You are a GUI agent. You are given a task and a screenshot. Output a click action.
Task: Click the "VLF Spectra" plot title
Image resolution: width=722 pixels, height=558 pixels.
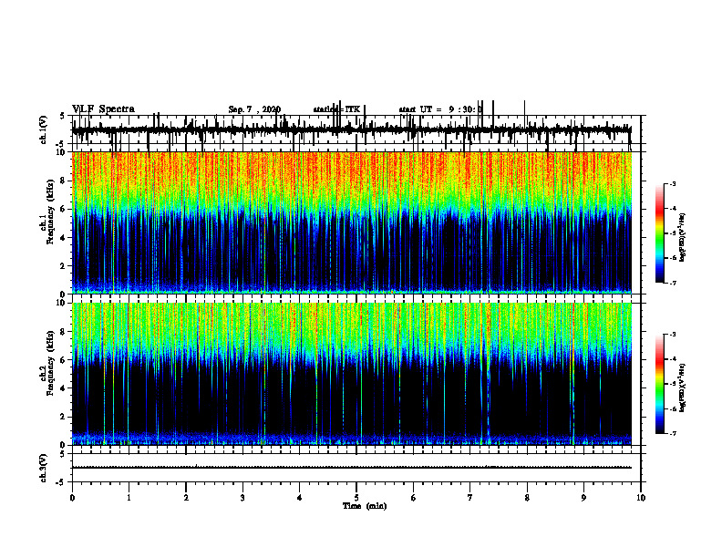[103, 109]
